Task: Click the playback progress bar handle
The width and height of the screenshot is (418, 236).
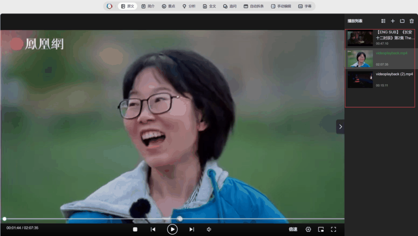Action: (5, 219)
